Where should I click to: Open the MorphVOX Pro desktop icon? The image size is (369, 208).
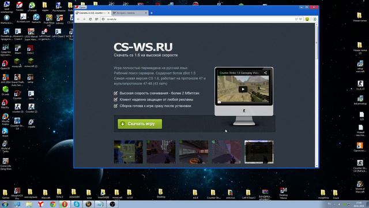click(x=17, y=194)
